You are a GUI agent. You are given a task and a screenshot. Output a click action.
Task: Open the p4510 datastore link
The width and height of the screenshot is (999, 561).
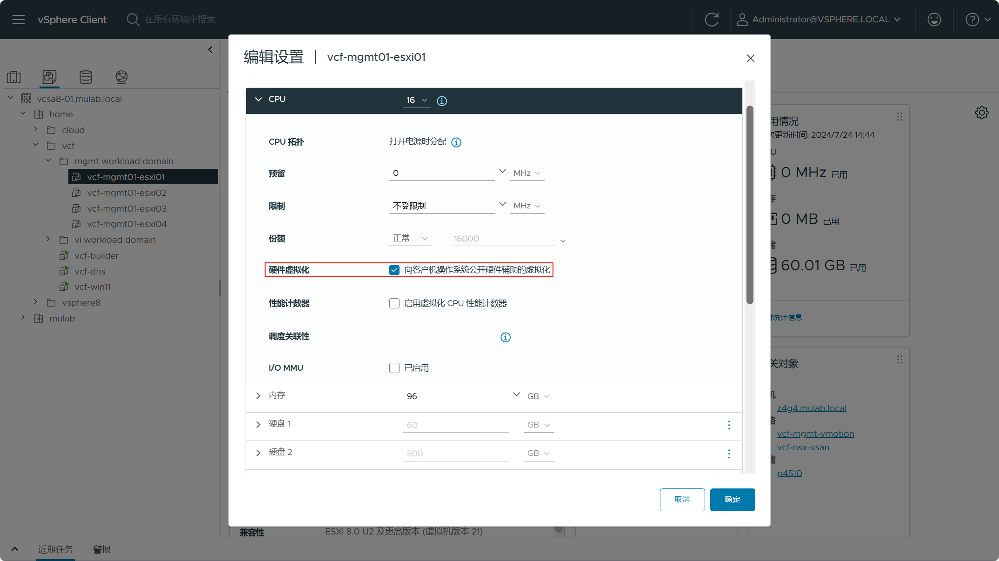(789, 473)
